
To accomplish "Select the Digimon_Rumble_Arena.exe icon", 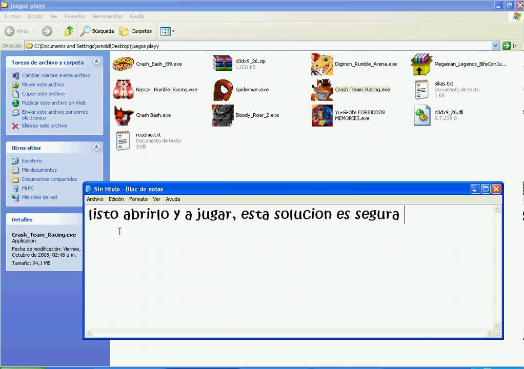I will (x=322, y=64).
